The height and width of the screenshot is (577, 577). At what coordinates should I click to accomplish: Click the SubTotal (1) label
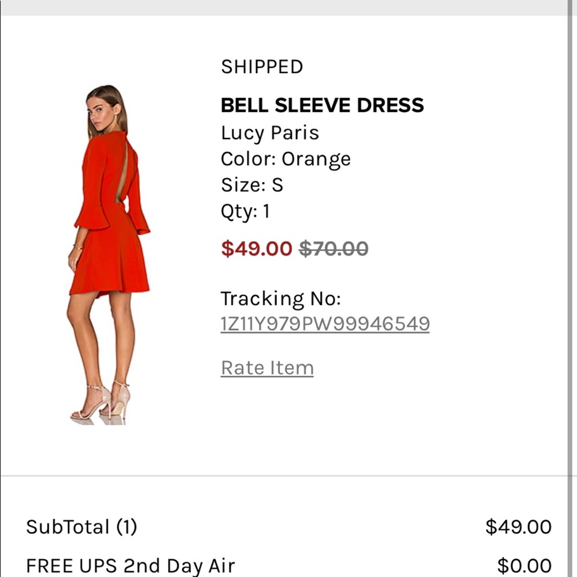(80, 527)
